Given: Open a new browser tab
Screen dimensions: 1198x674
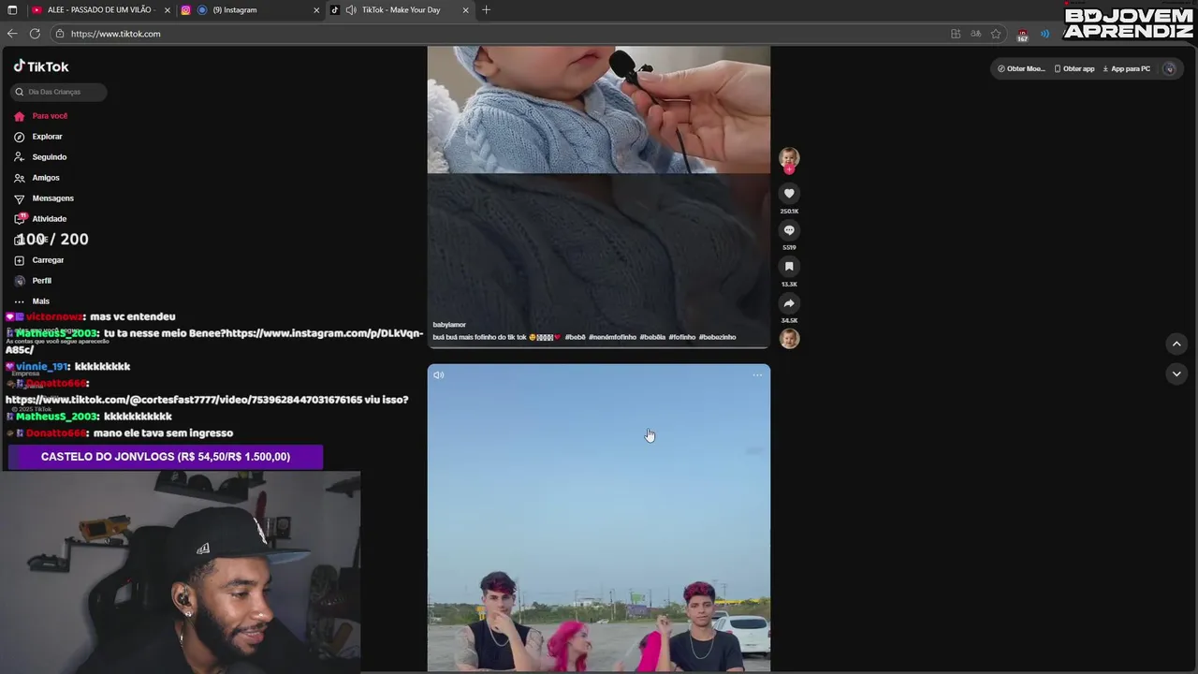Looking at the screenshot, I should [x=486, y=10].
